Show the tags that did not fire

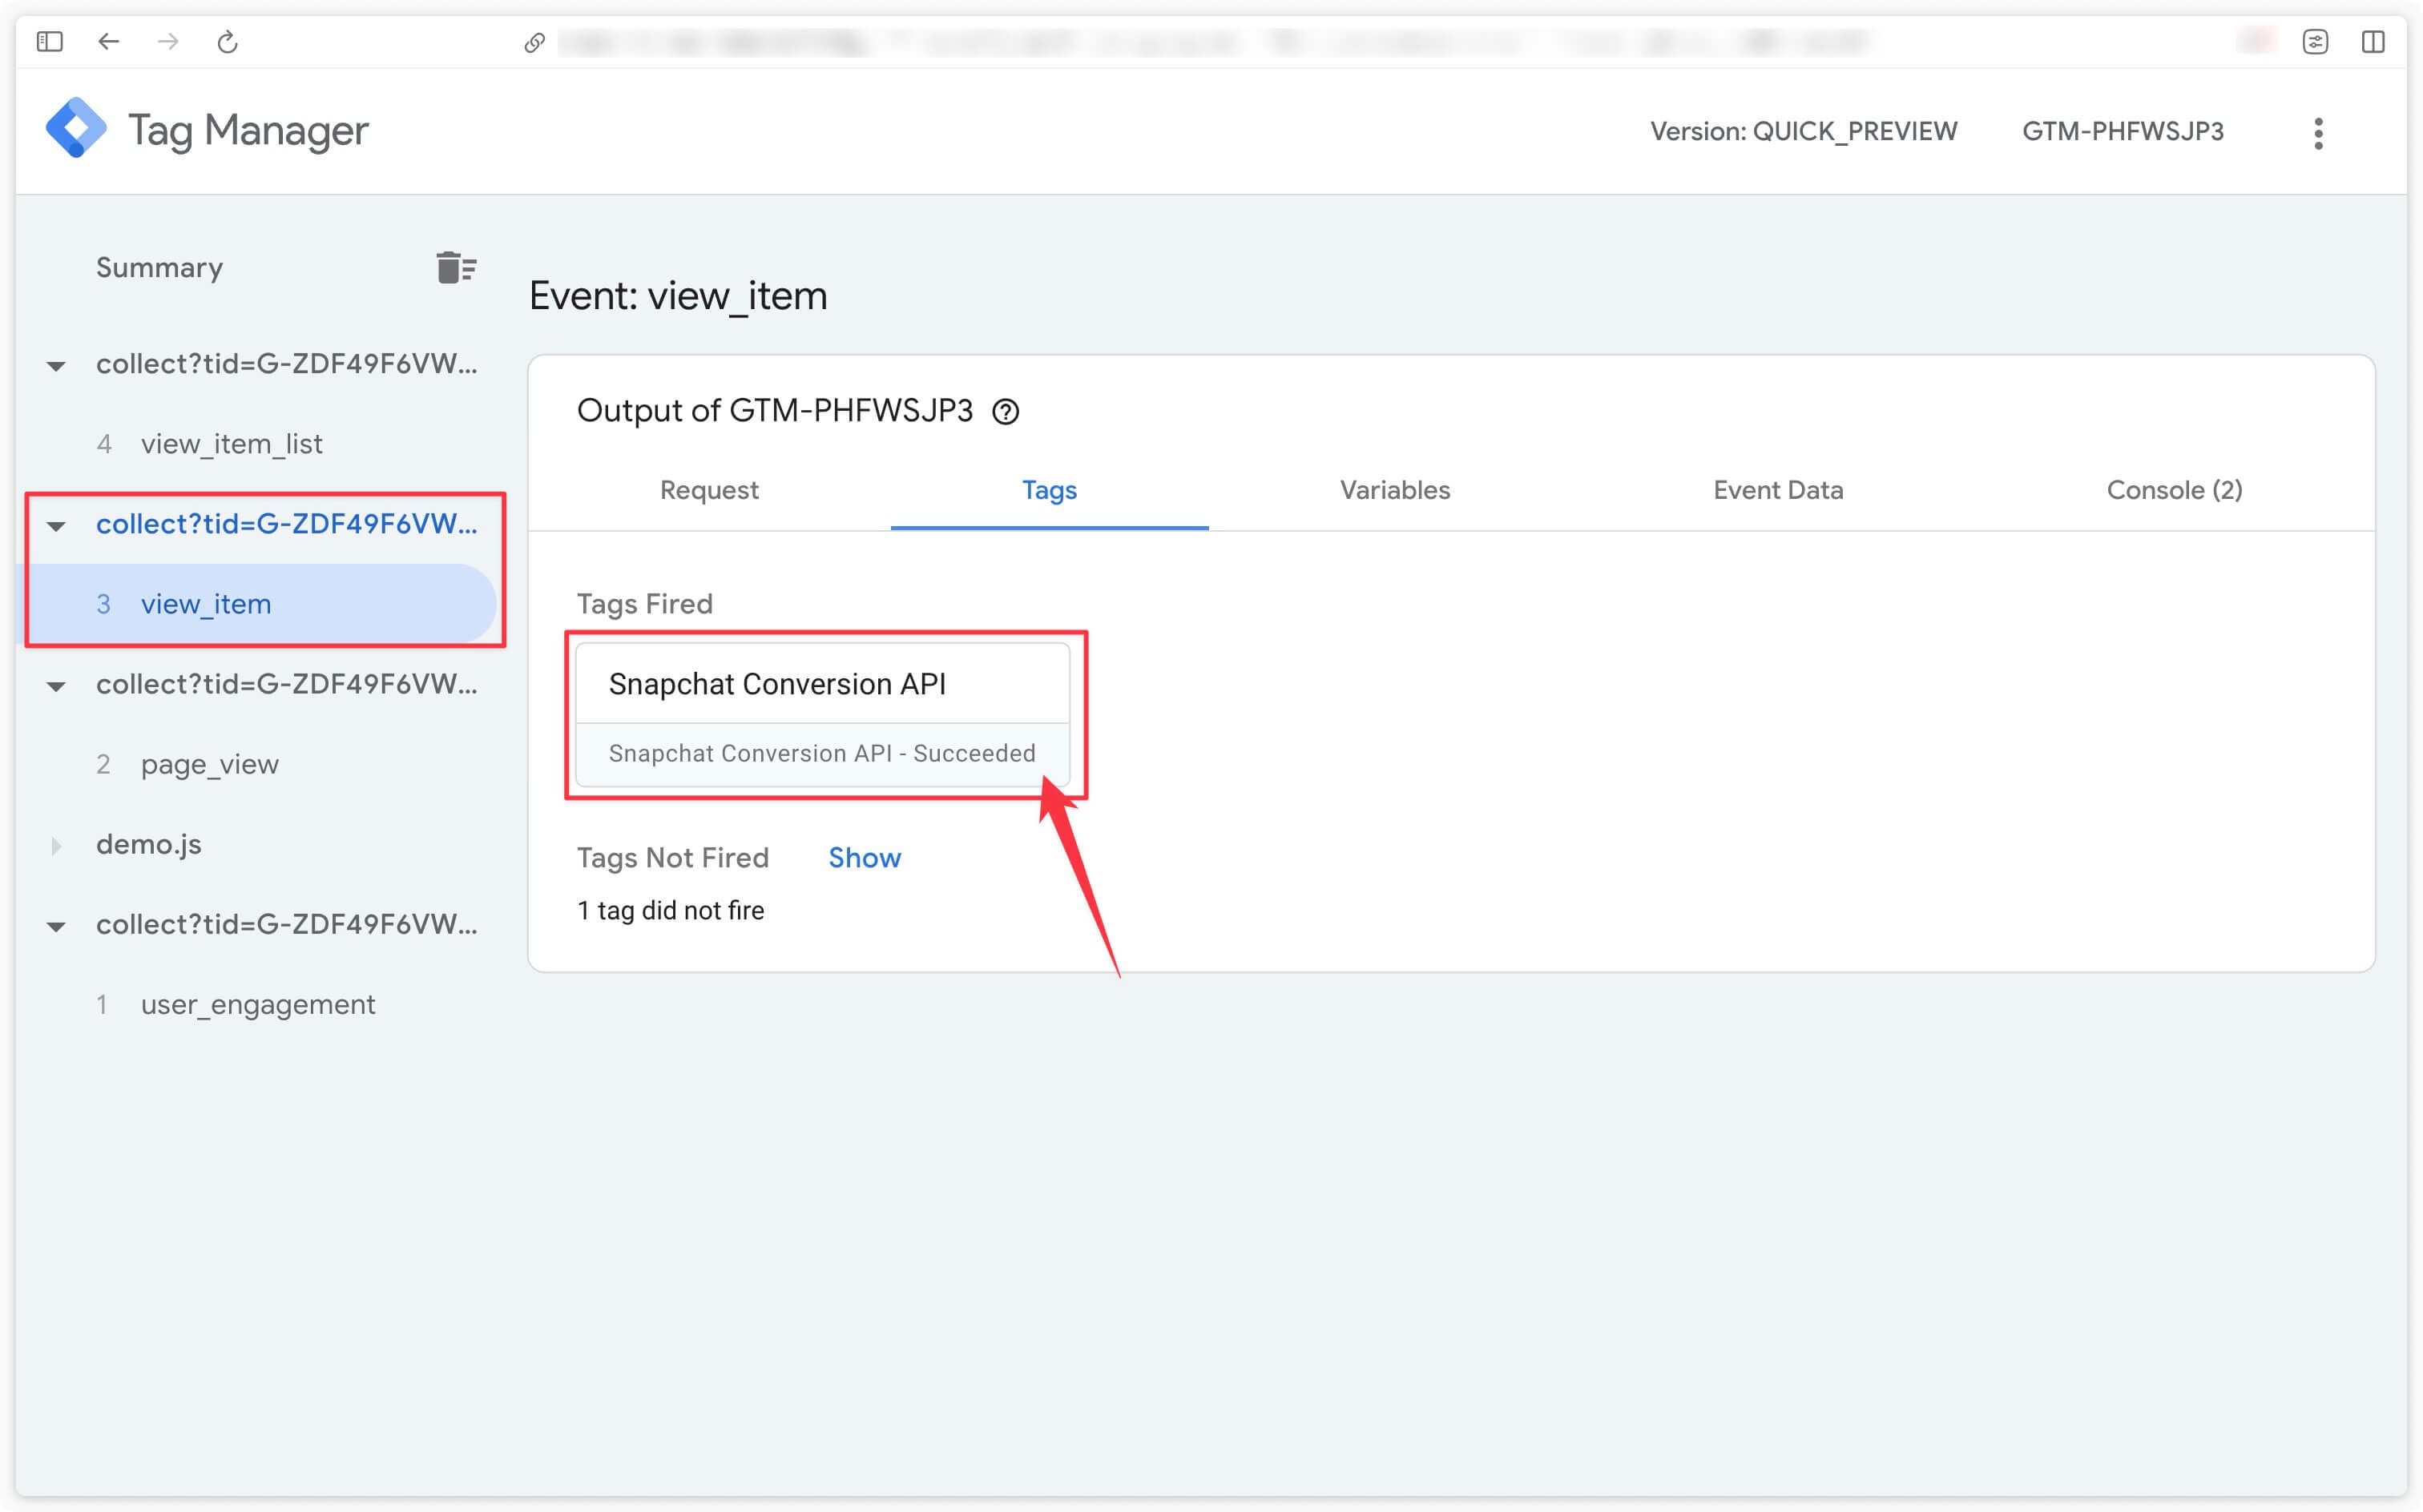865,857
